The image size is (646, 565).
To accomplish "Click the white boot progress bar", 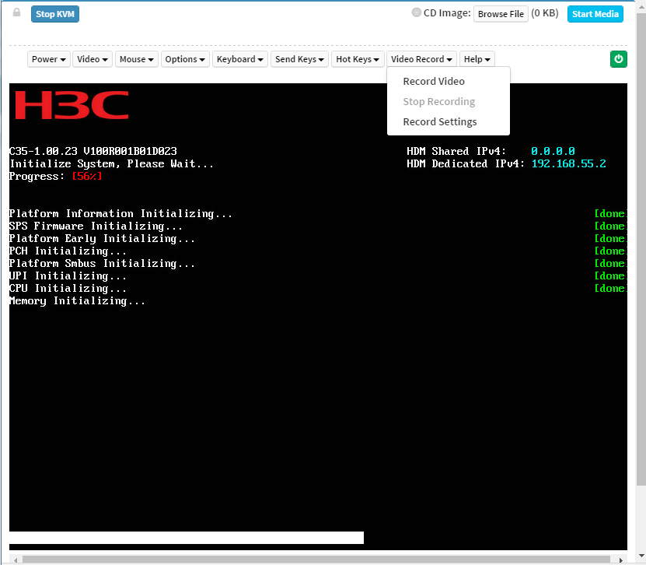I will (x=187, y=538).
